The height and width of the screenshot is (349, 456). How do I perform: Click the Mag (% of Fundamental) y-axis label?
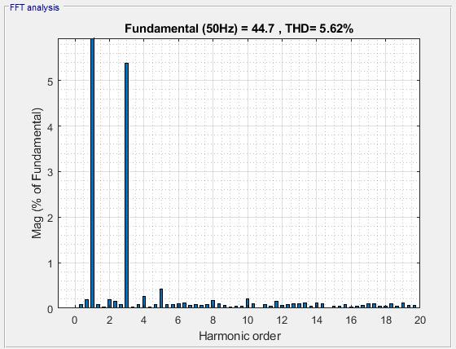pyautogui.click(x=37, y=173)
